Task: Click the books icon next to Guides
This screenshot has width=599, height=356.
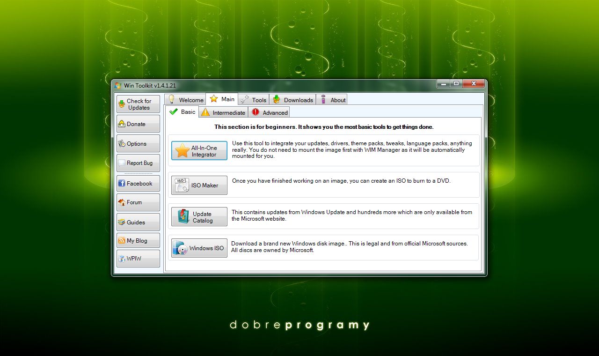Action: pos(122,222)
